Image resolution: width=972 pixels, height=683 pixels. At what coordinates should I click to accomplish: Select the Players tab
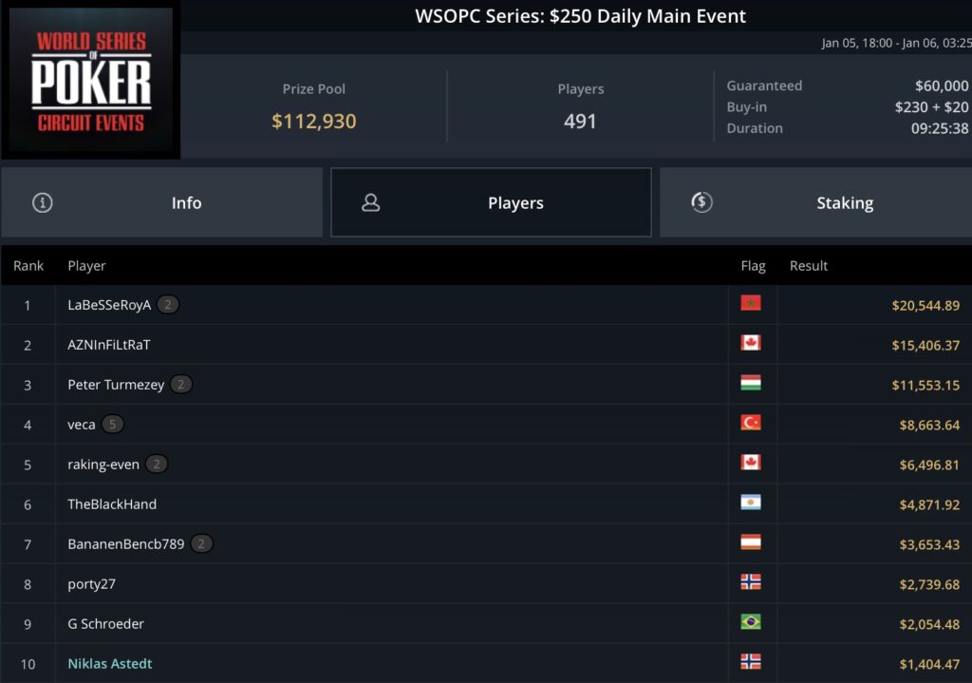[x=491, y=202]
